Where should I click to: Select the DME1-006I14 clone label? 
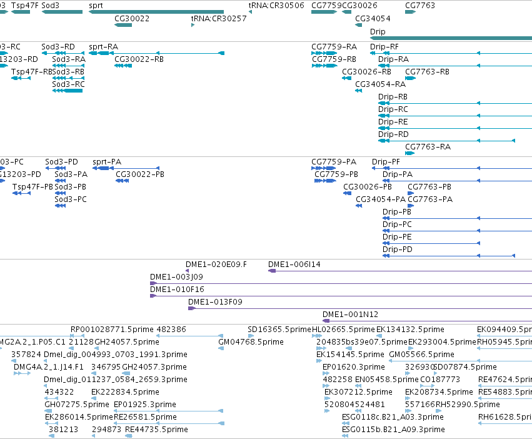pyautogui.click(x=294, y=265)
